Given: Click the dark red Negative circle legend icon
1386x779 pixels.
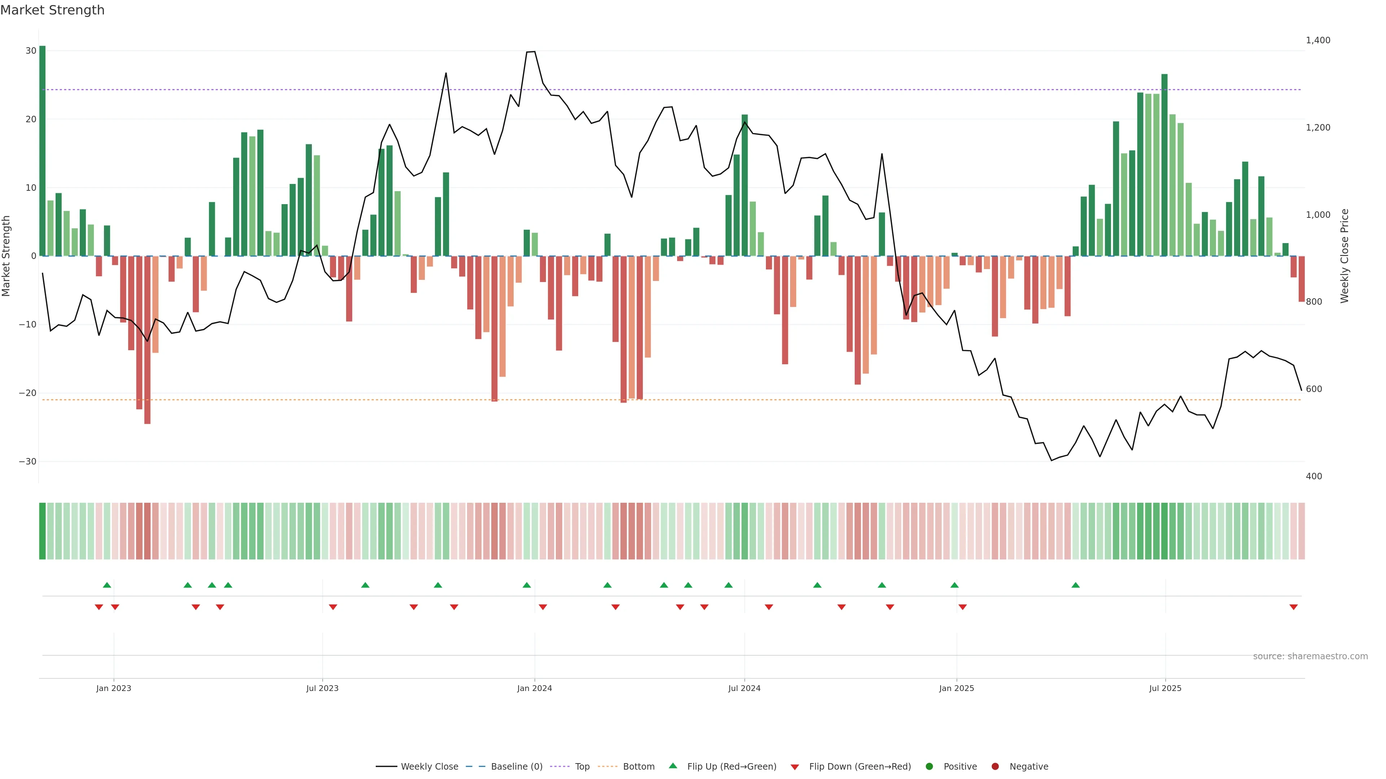Looking at the screenshot, I should tap(995, 767).
